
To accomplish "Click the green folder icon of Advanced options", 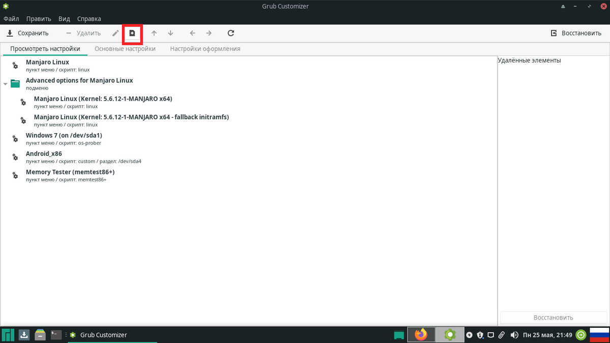I will (15, 84).
